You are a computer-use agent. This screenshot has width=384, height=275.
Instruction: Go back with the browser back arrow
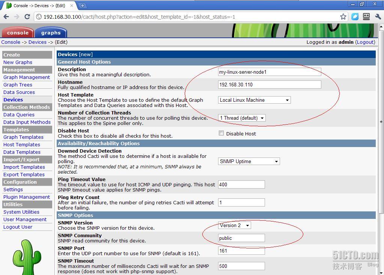coord(6,16)
